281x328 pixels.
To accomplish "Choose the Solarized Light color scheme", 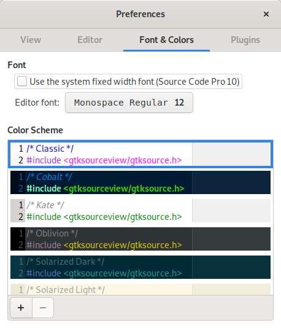I will pos(140,289).
